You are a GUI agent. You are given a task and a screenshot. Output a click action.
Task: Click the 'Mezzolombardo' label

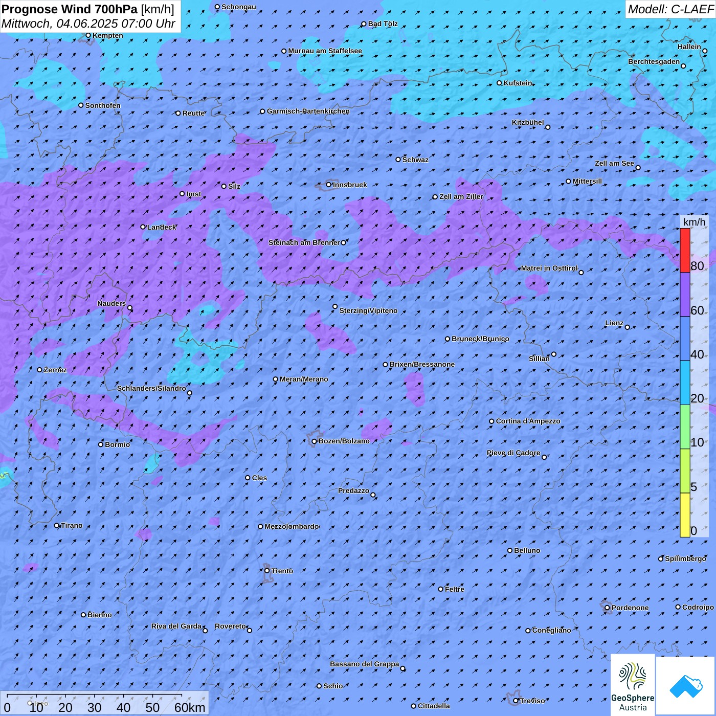tap(292, 526)
